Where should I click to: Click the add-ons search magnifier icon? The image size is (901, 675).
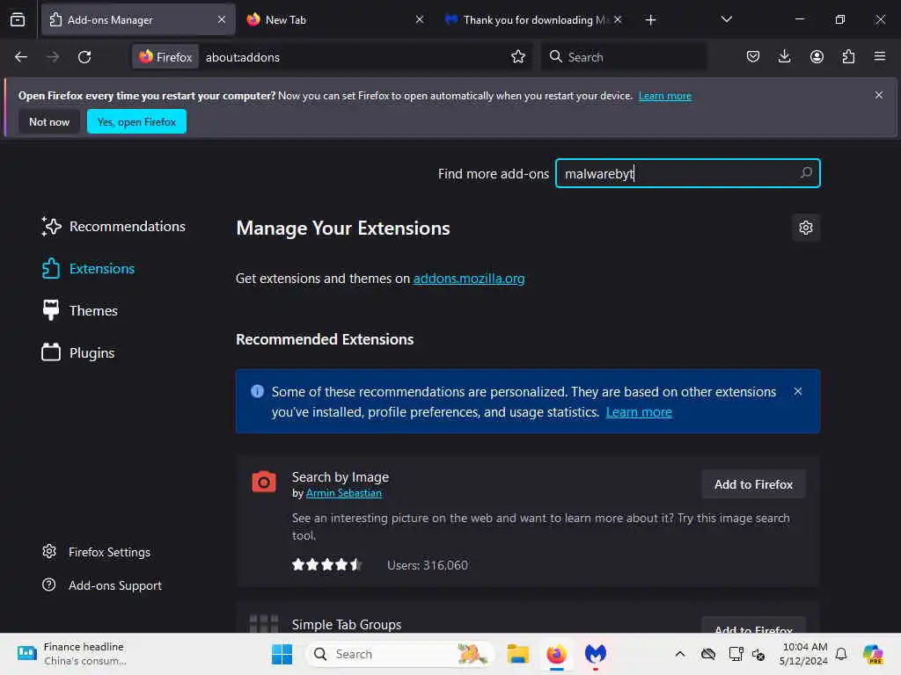(x=806, y=173)
